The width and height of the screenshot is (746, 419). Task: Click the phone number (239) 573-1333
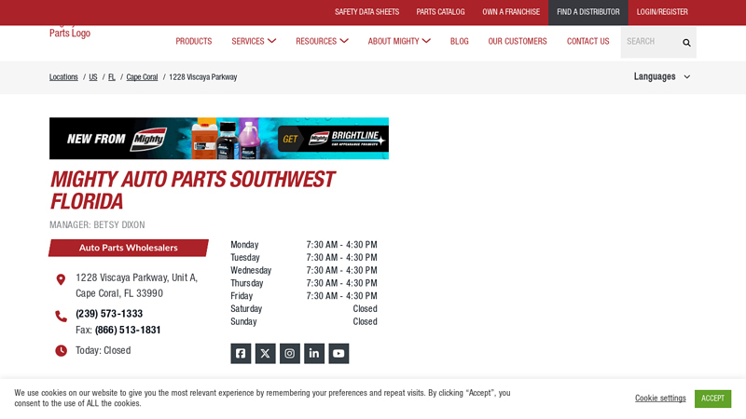pyautogui.click(x=109, y=314)
